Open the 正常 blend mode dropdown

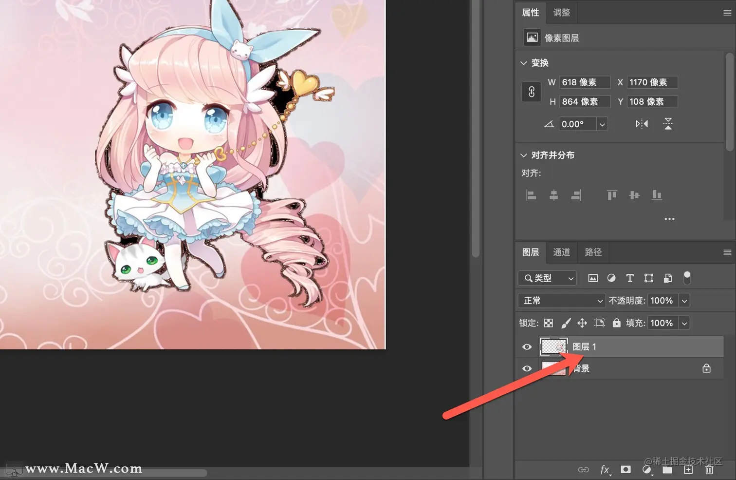point(562,301)
